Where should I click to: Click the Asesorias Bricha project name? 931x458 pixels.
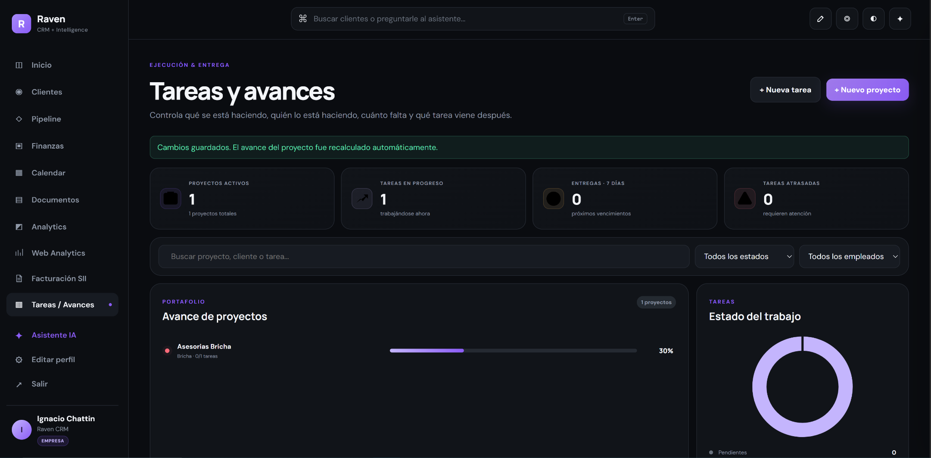(x=204, y=347)
